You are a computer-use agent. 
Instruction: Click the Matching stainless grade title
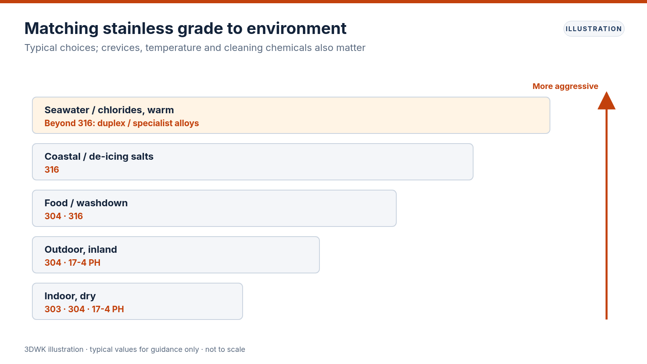pyautogui.click(x=185, y=28)
